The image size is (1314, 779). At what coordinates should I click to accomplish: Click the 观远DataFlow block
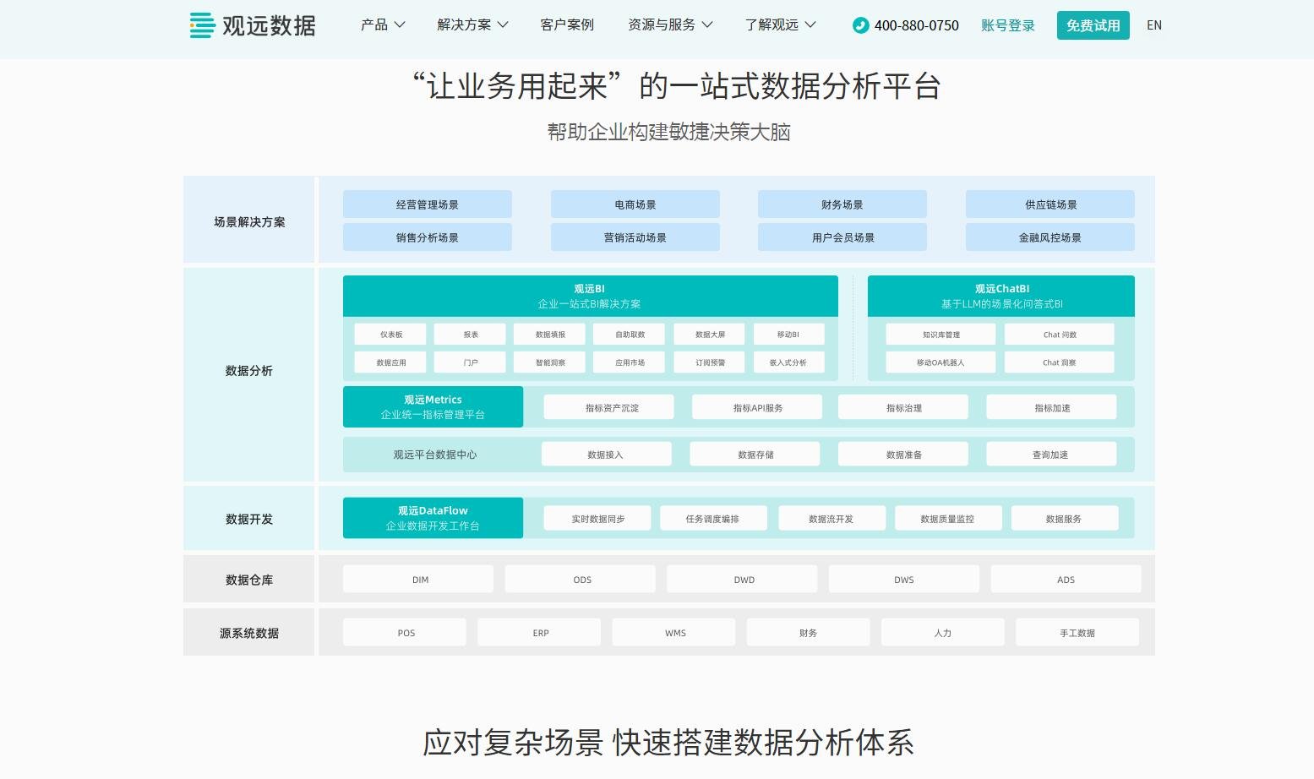(x=433, y=518)
